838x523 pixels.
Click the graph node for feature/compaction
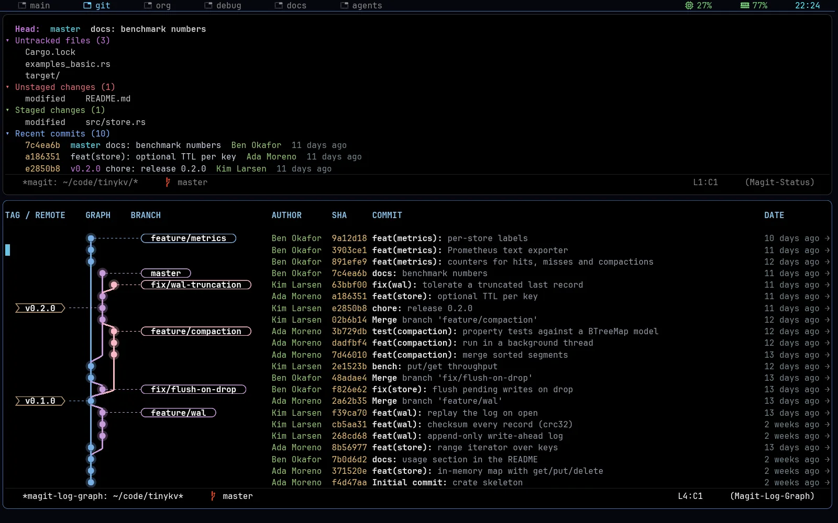pos(114,331)
